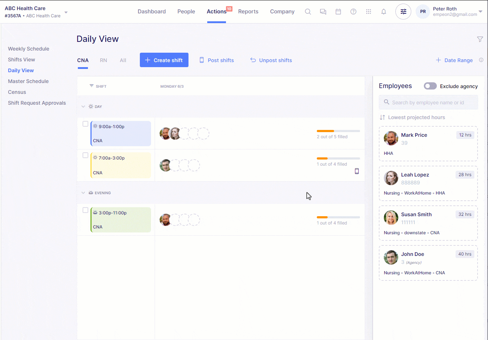
Task: Open the apps grid icon
Action: pyautogui.click(x=368, y=12)
